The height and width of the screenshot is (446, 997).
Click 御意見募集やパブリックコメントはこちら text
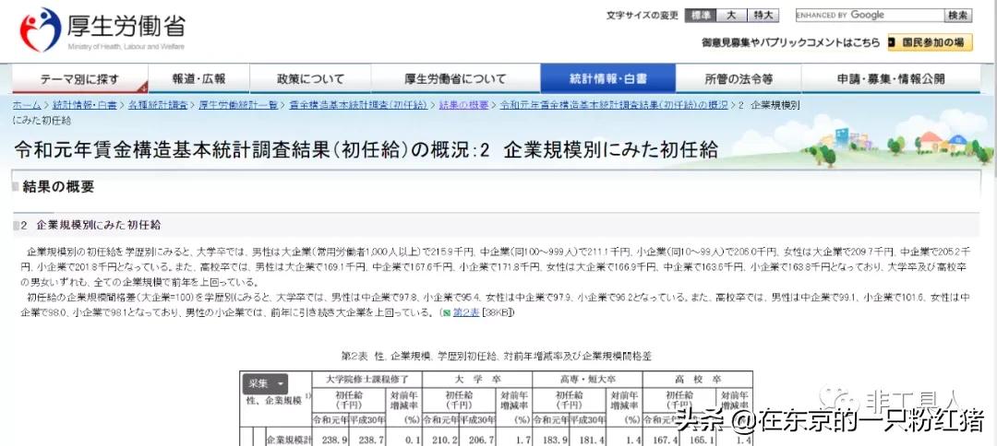[791, 43]
